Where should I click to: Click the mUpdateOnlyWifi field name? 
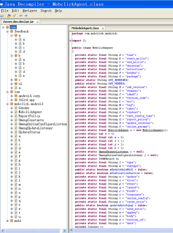121,170
